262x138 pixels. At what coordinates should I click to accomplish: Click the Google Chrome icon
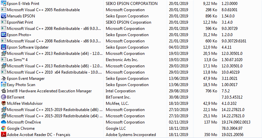(4, 128)
